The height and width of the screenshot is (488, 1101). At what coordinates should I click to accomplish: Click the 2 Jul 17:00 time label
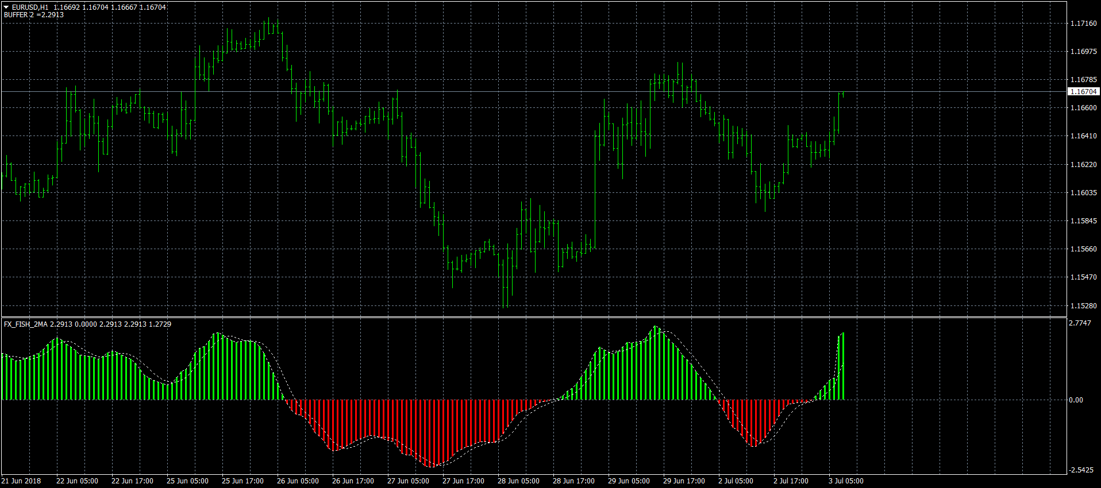coord(791,481)
